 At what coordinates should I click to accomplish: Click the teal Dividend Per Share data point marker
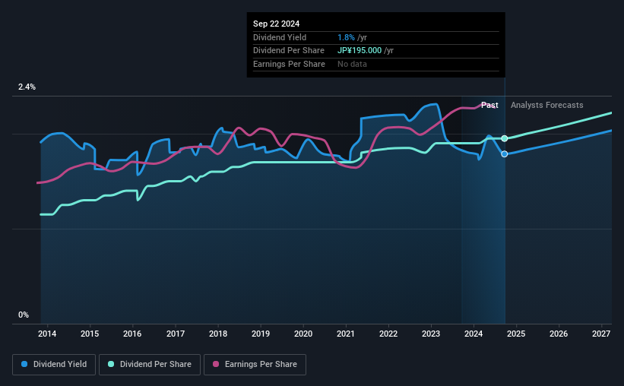[504, 138]
